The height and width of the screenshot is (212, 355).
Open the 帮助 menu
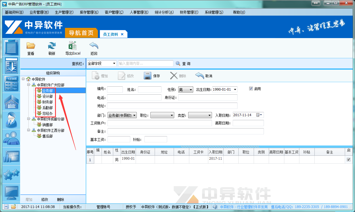tap(239, 12)
